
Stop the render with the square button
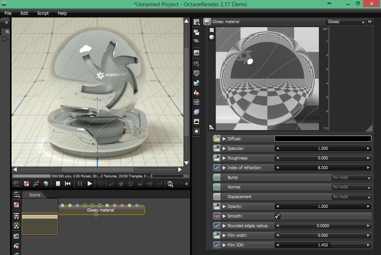tap(58, 184)
